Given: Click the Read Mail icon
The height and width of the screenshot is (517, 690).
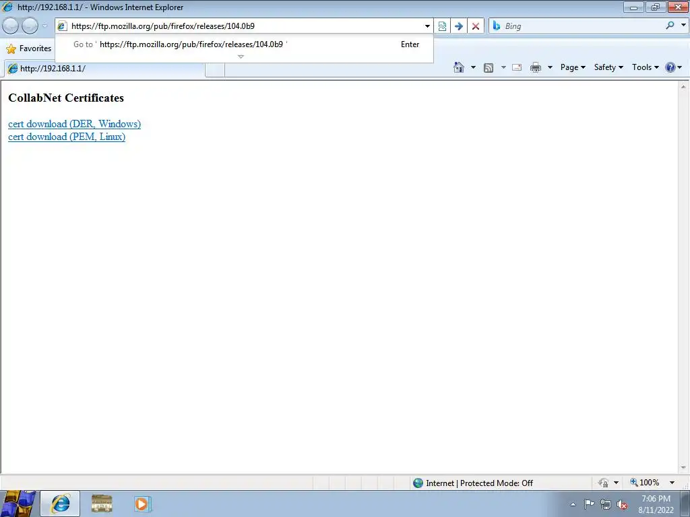Looking at the screenshot, I should [x=517, y=67].
